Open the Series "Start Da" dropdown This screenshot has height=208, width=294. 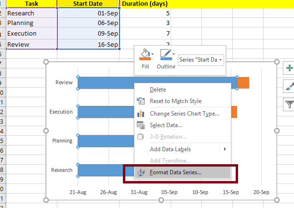pos(200,60)
